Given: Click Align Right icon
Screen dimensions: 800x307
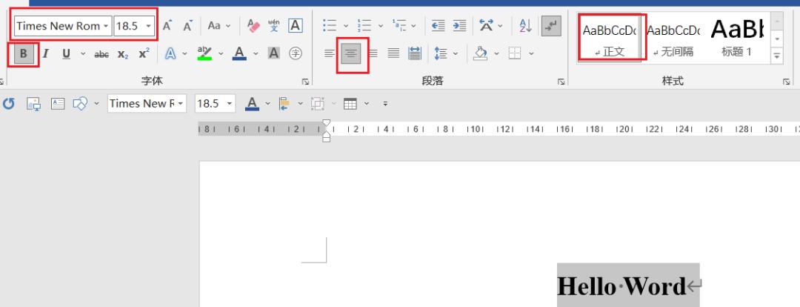Looking at the screenshot, I should [x=373, y=53].
